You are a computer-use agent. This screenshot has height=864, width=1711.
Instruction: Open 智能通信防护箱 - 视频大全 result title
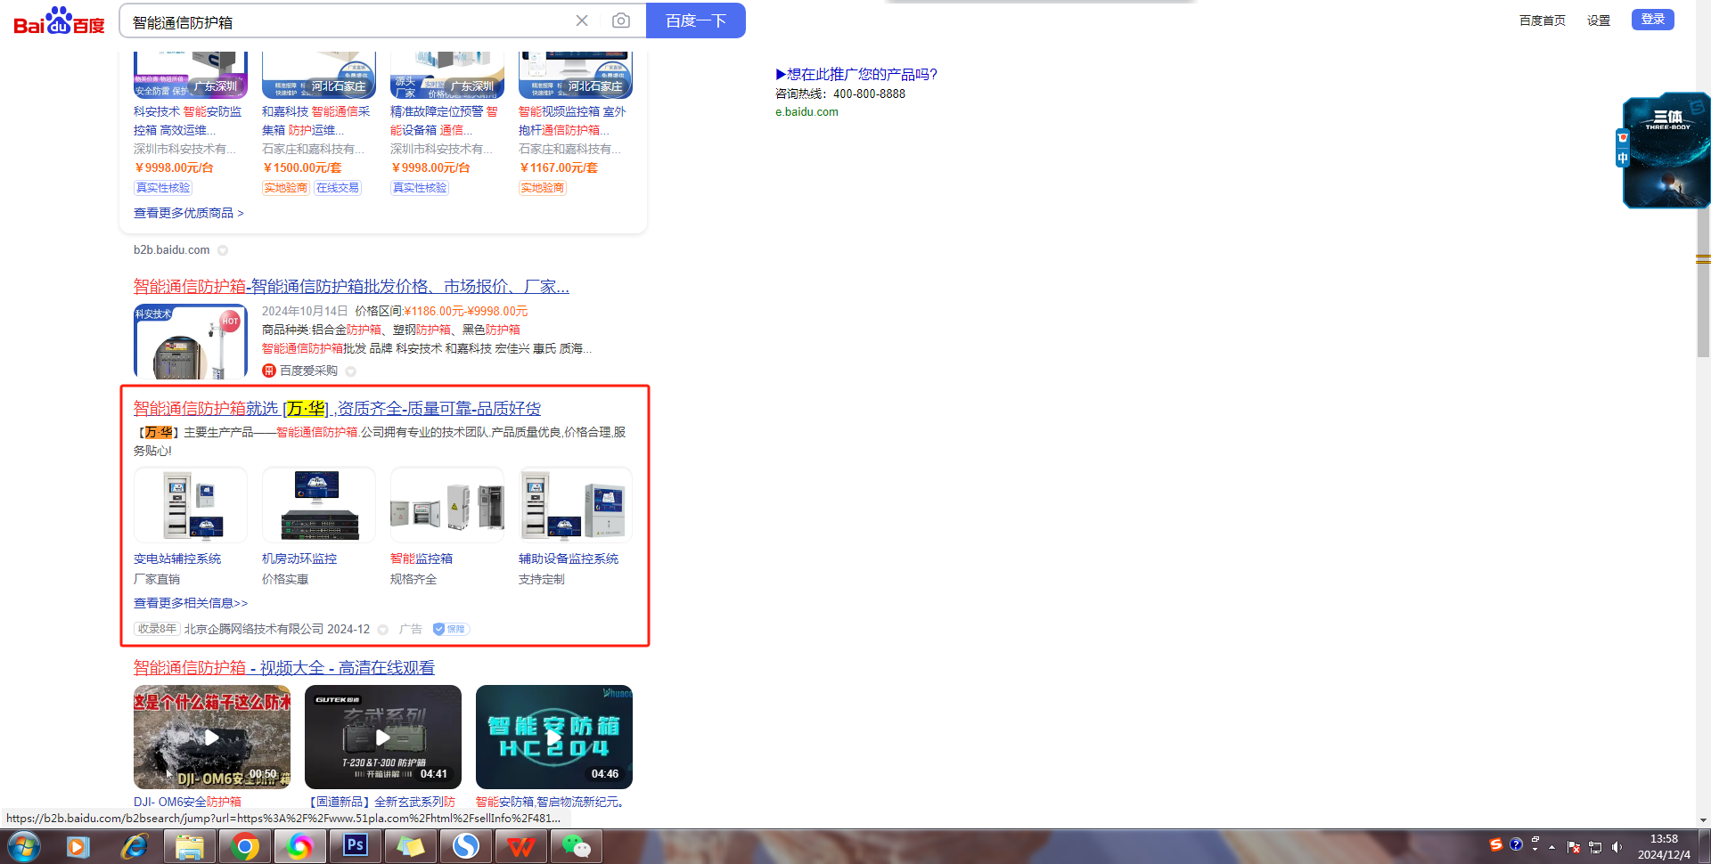tap(284, 667)
